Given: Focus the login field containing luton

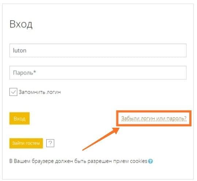Looking at the screenshot, I should coord(98,50).
